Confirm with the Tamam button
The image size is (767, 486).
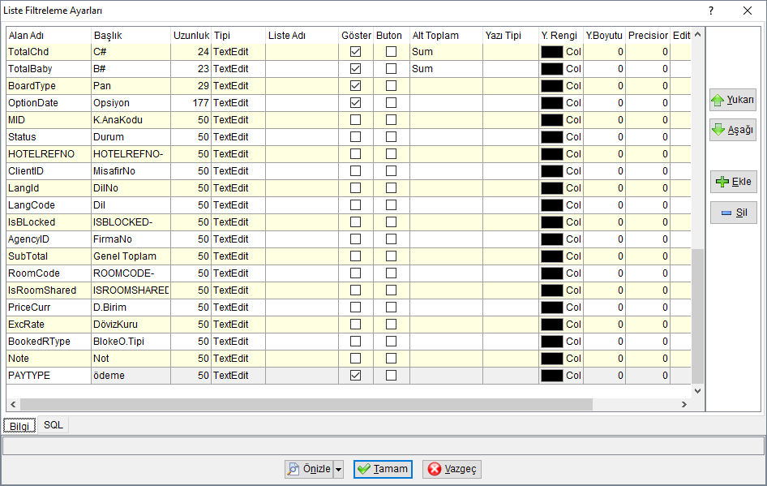pyautogui.click(x=383, y=469)
